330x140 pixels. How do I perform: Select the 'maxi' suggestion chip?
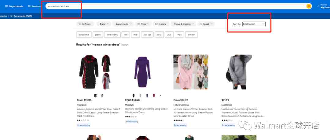tap(180, 35)
